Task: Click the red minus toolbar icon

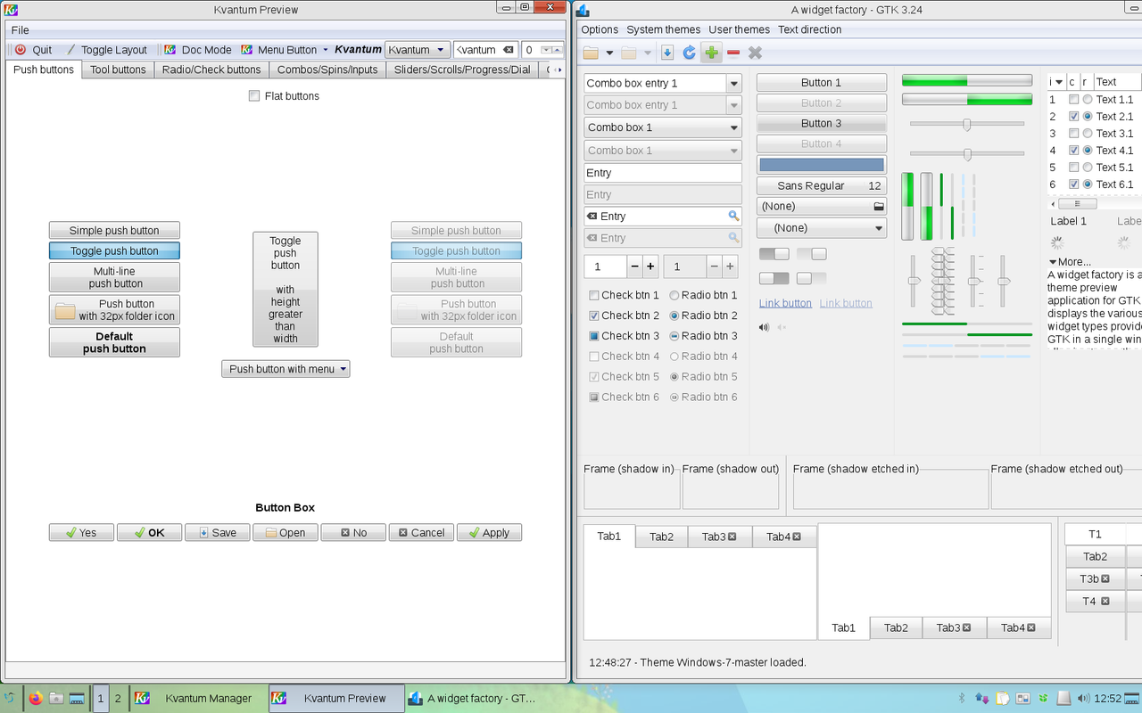Action: point(733,53)
